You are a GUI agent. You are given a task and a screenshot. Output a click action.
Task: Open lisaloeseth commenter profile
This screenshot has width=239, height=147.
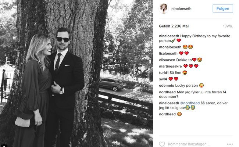point(168,53)
